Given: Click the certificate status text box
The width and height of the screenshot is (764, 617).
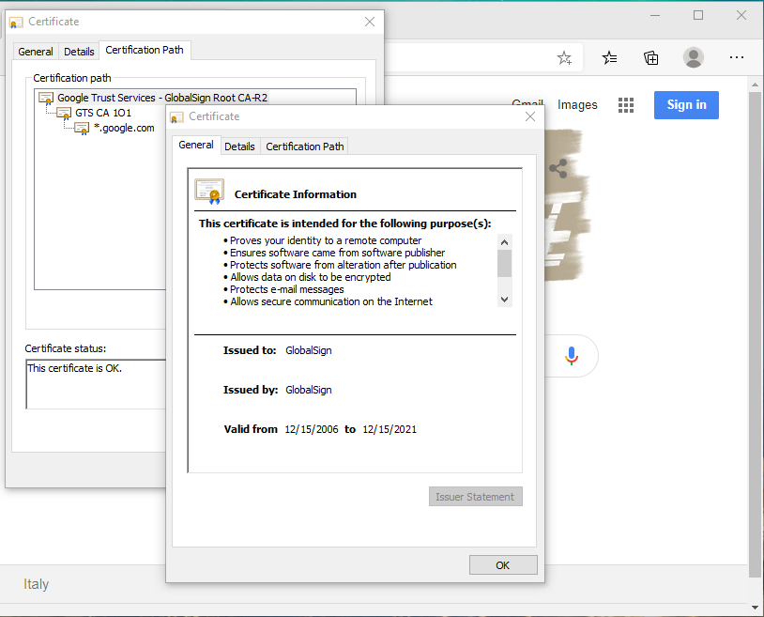Looking at the screenshot, I should (96, 384).
